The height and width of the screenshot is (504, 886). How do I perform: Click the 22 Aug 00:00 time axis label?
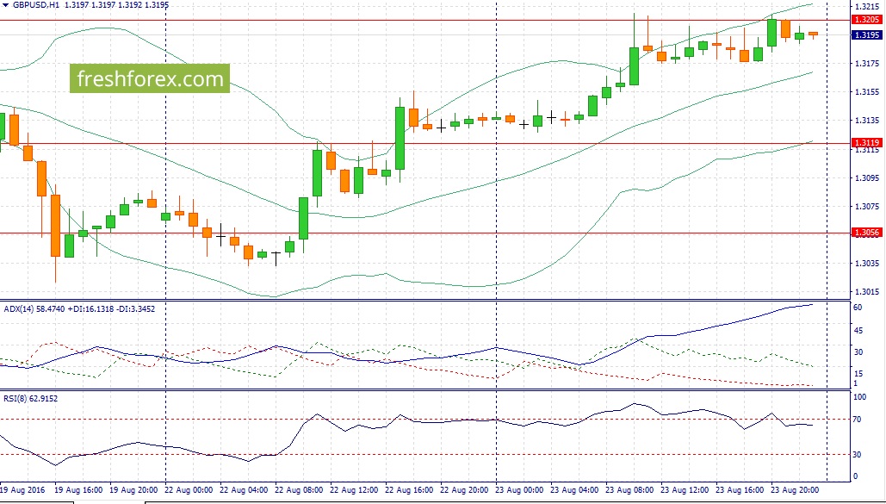click(x=189, y=490)
